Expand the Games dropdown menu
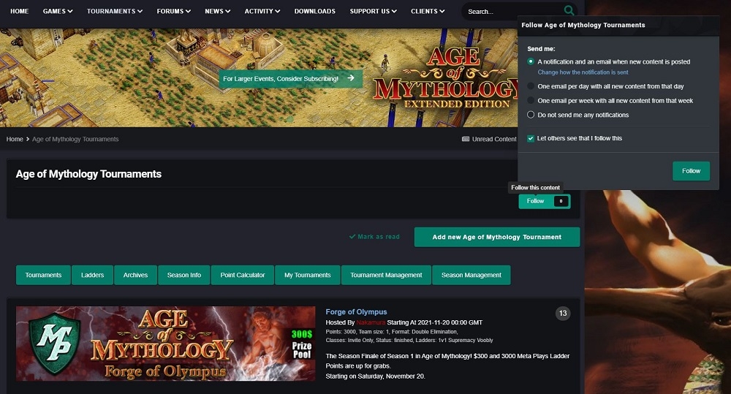Viewport: 731px width, 394px height. [x=58, y=12]
